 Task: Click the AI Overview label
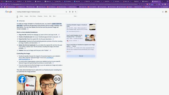pyautogui.click(x=22, y=21)
